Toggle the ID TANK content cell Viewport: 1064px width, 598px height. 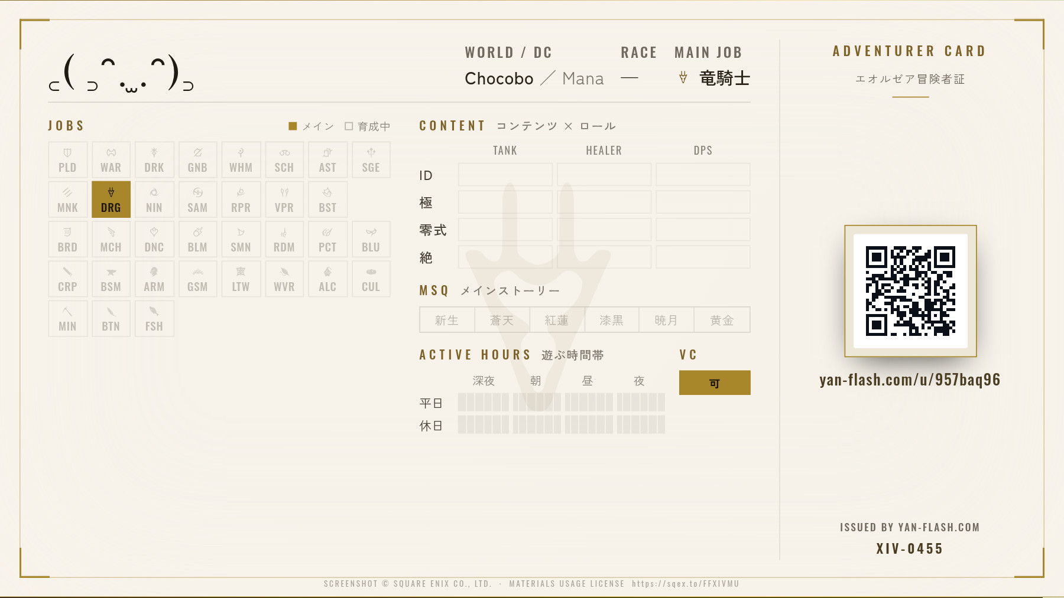pyautogui.click(x=505, y=175)
